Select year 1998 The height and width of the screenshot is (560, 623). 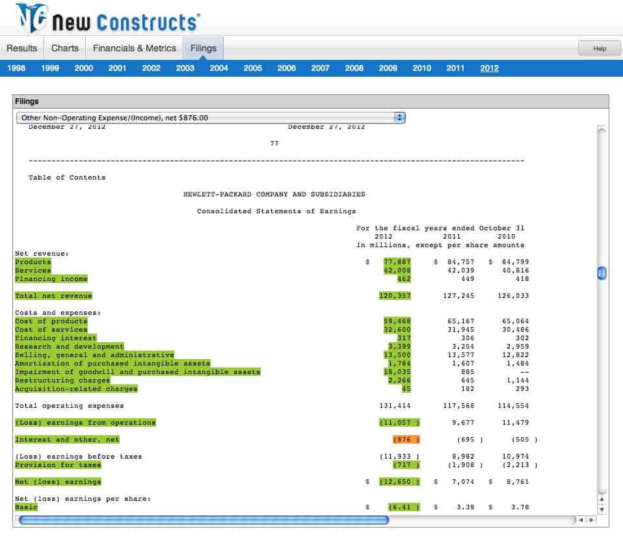(x=16, y=68)
